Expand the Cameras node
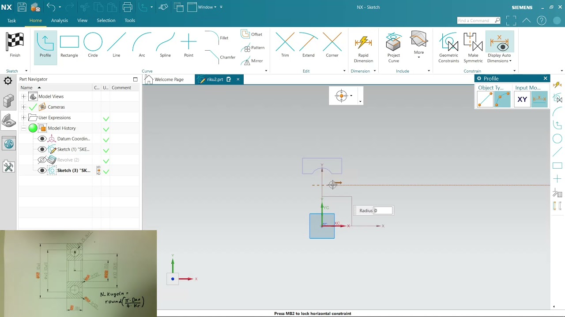The image size is (565, 317). coord(23,107)
